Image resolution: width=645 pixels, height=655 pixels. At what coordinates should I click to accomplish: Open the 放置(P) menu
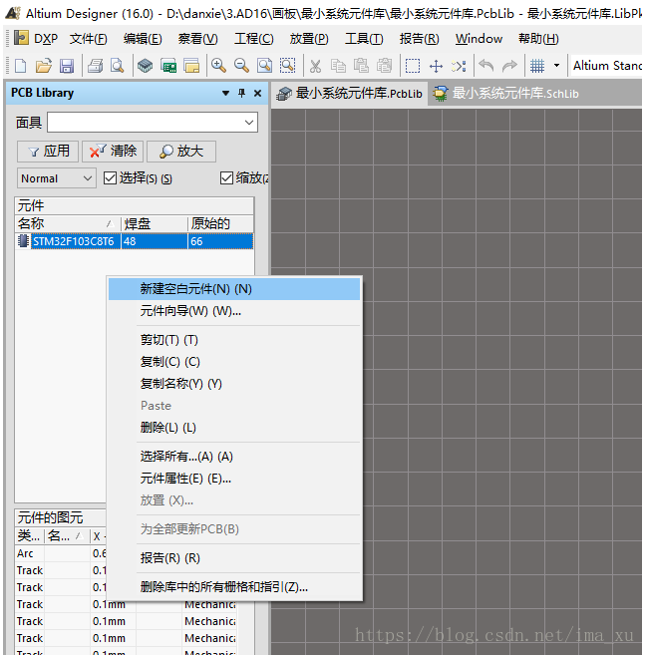pyautogui.click(x=308, y=39)
